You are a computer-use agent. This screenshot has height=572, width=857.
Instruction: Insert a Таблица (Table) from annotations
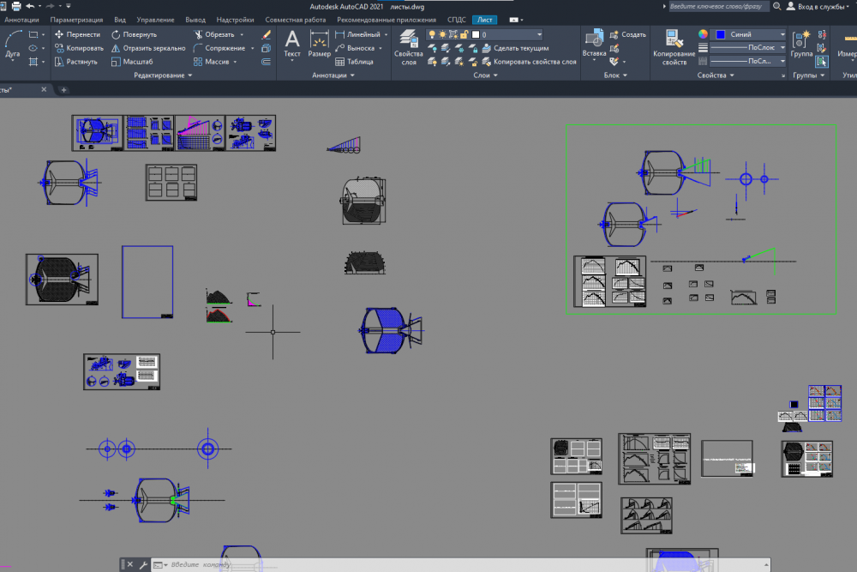[x=354, y=62]
